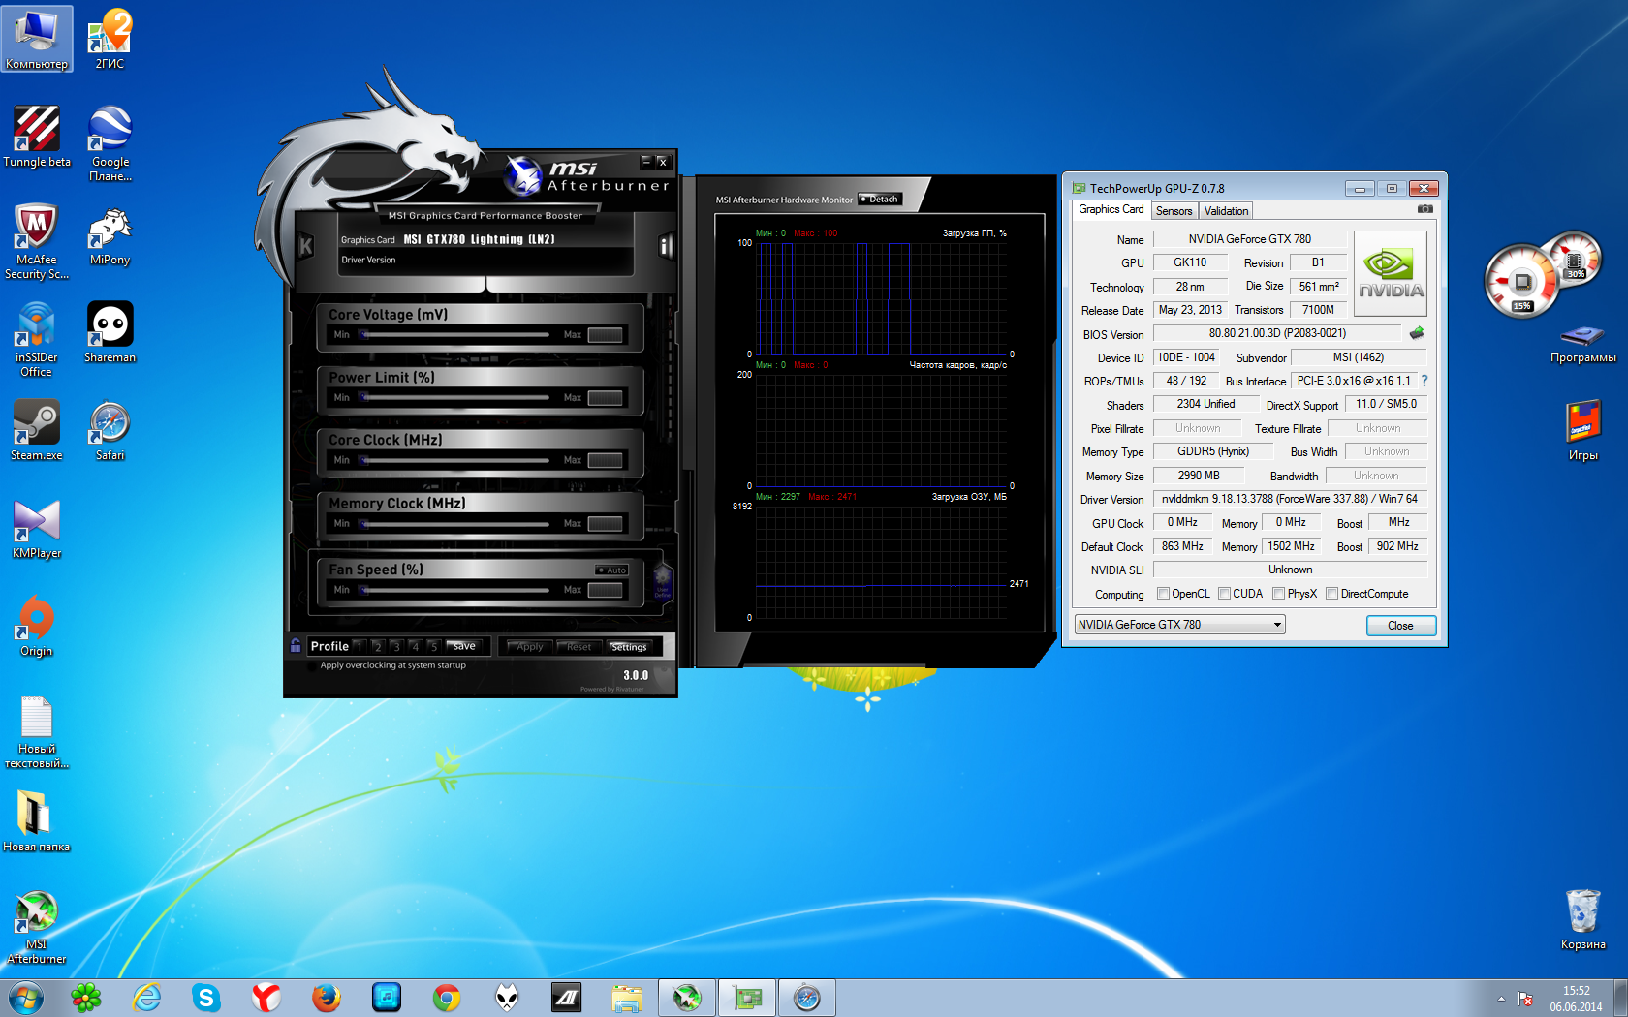Click the Bus Interface question mark icon
Image resolution: width=1628 pixels, height=1017 pixels.
pos(1424,381)
